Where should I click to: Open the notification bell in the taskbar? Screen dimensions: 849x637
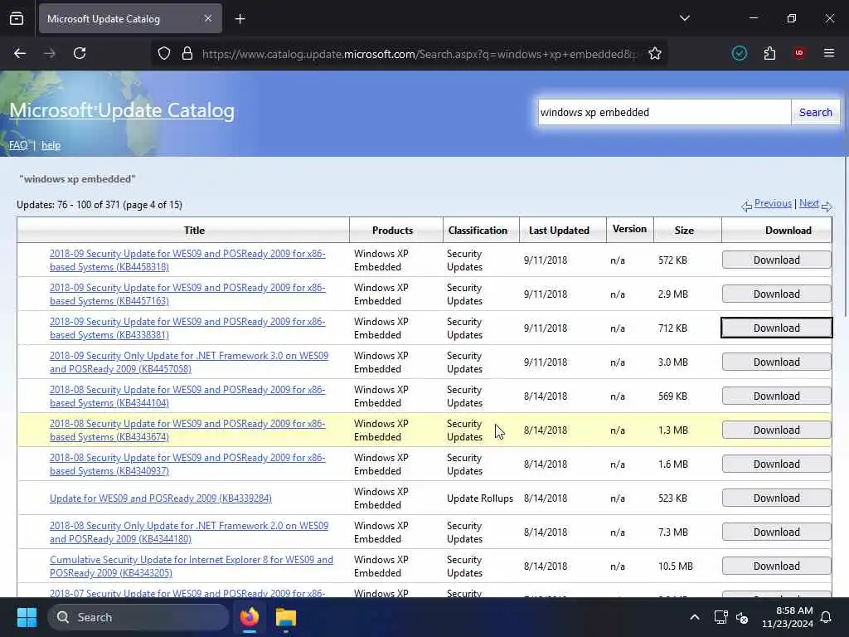[827, 617]
